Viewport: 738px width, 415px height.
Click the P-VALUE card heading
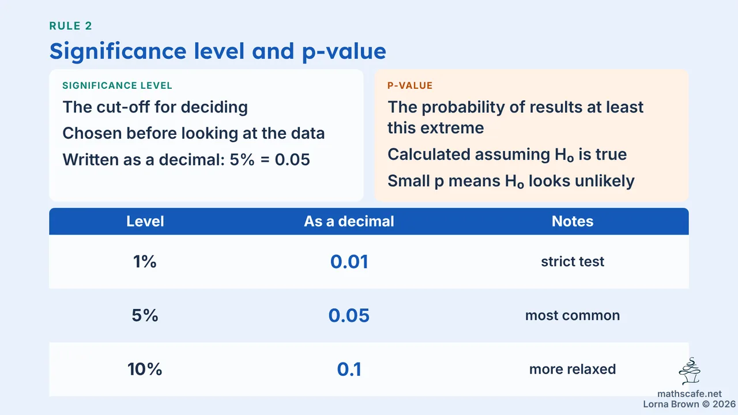pyautogui.click(x=410, y=86)
